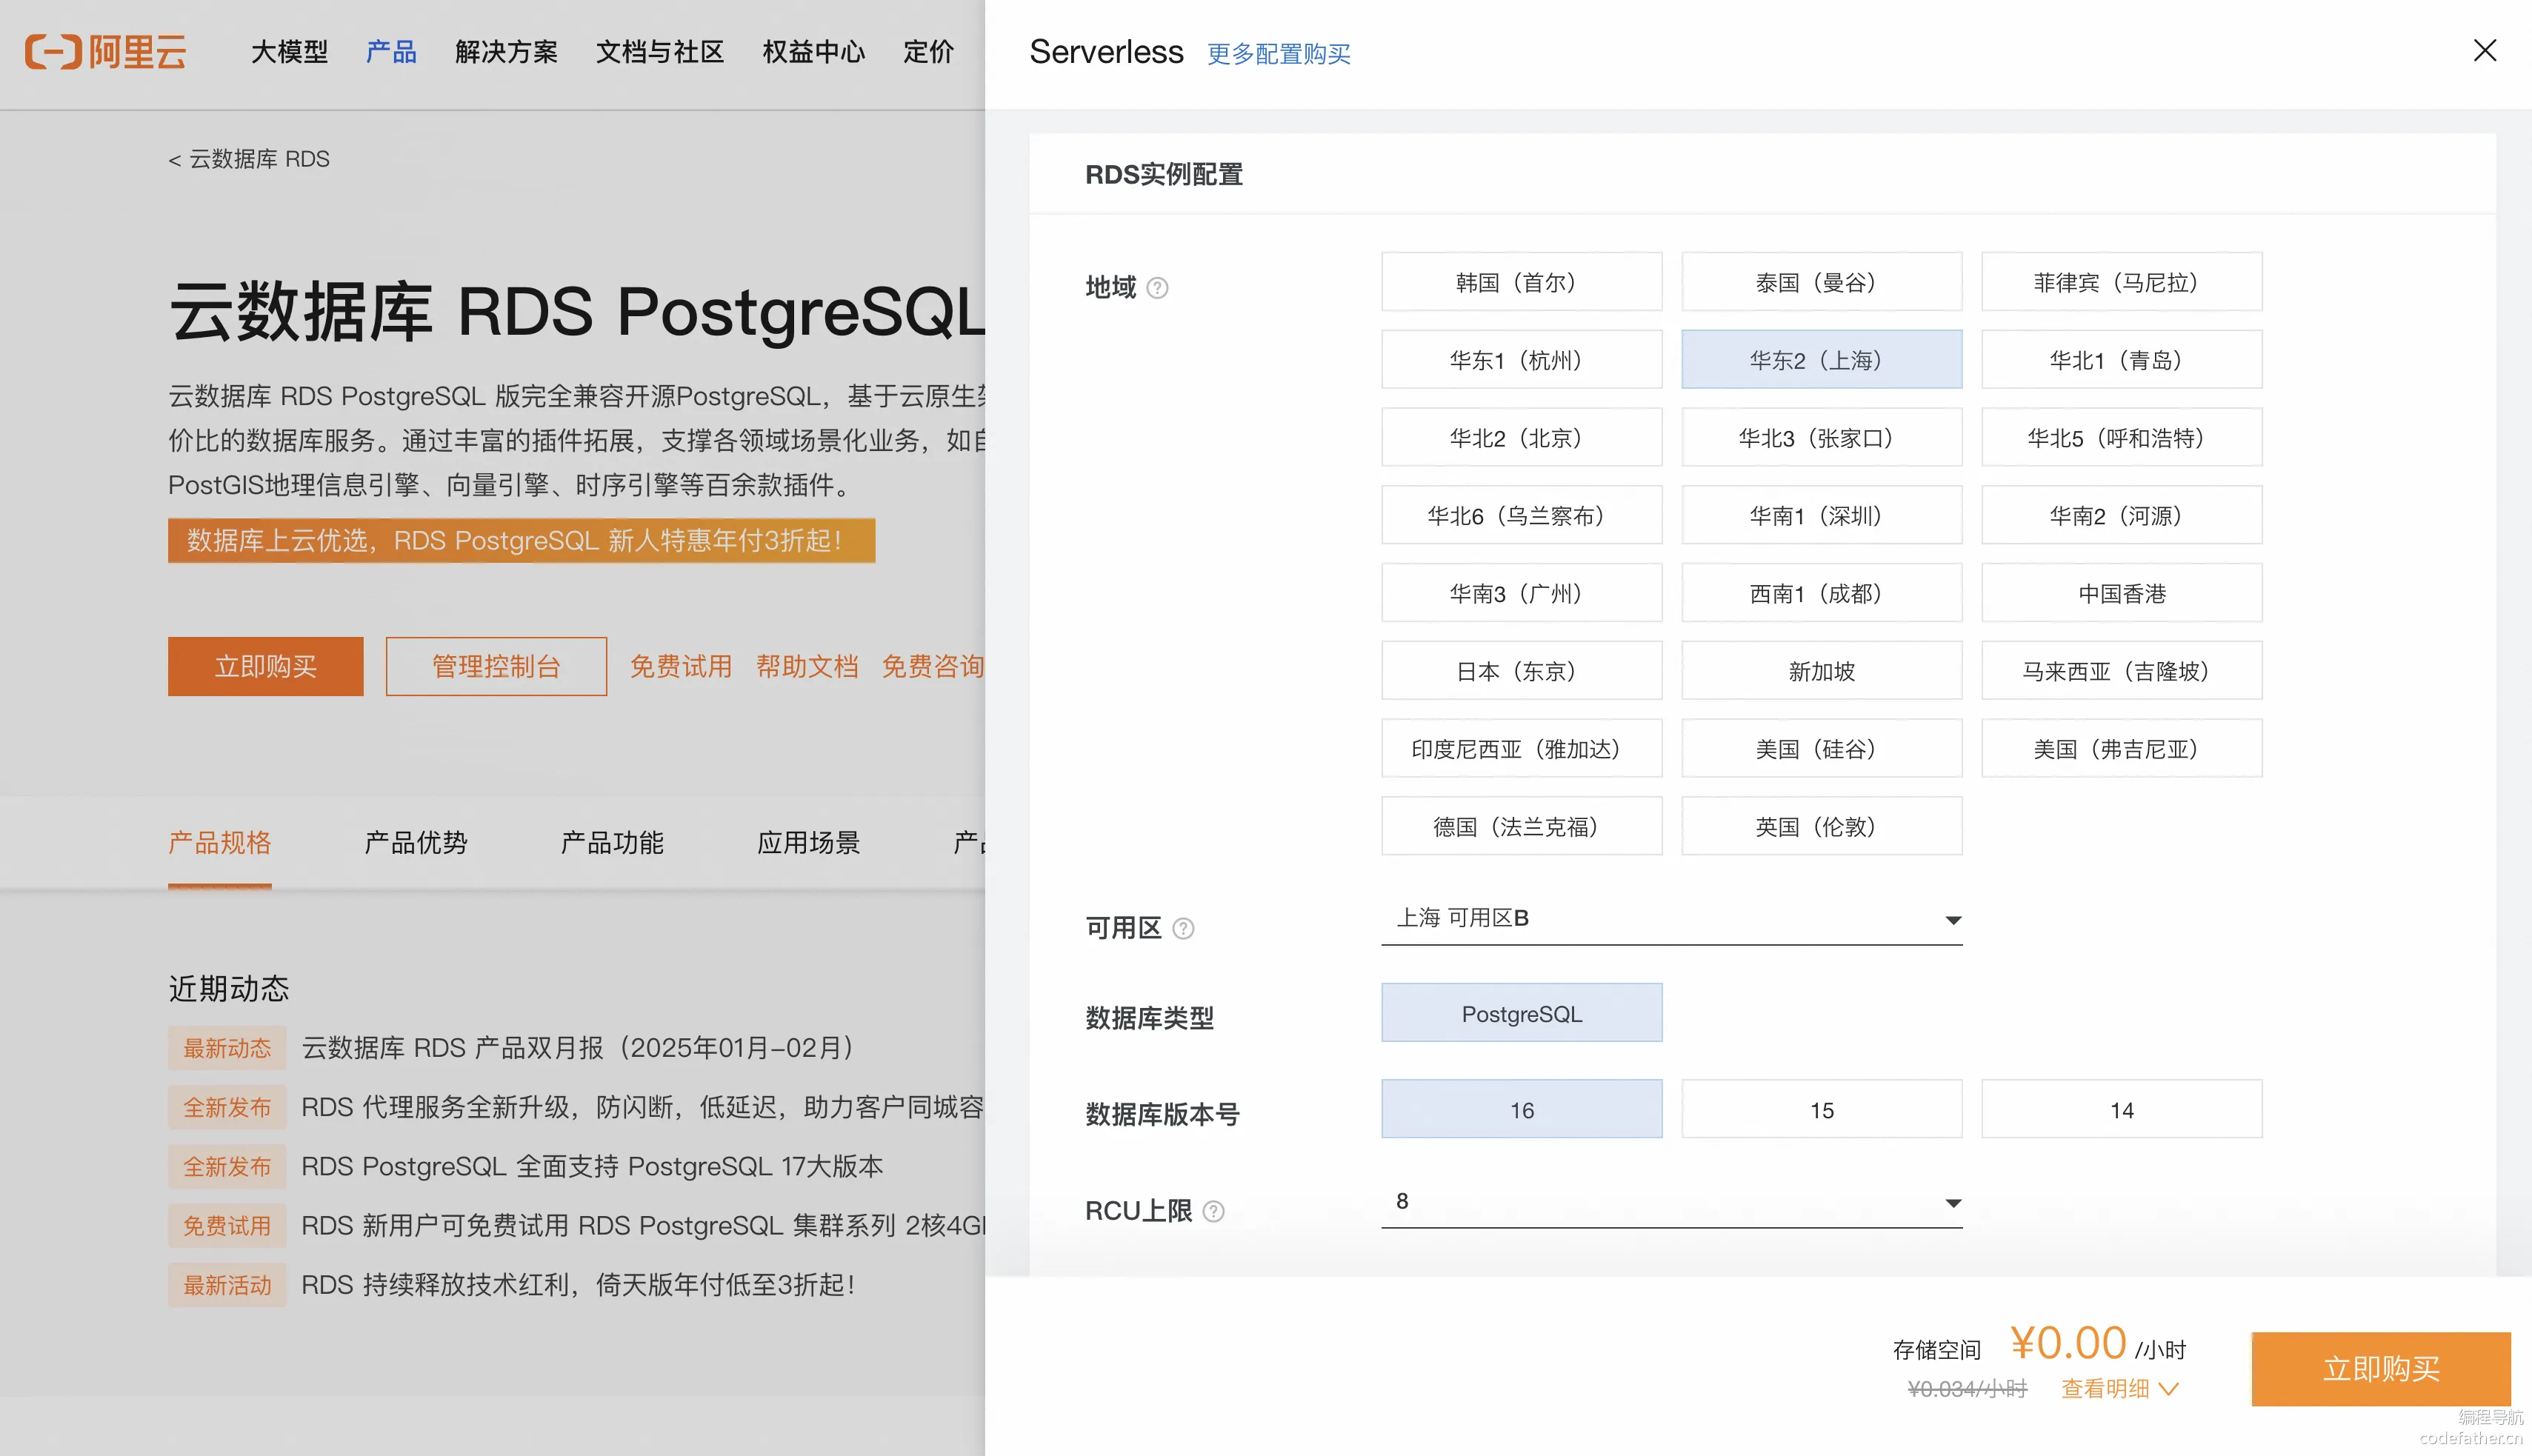
Task: Open news 全面支持 PostgreSQL 17大版本
Action: coord(592,1167)
